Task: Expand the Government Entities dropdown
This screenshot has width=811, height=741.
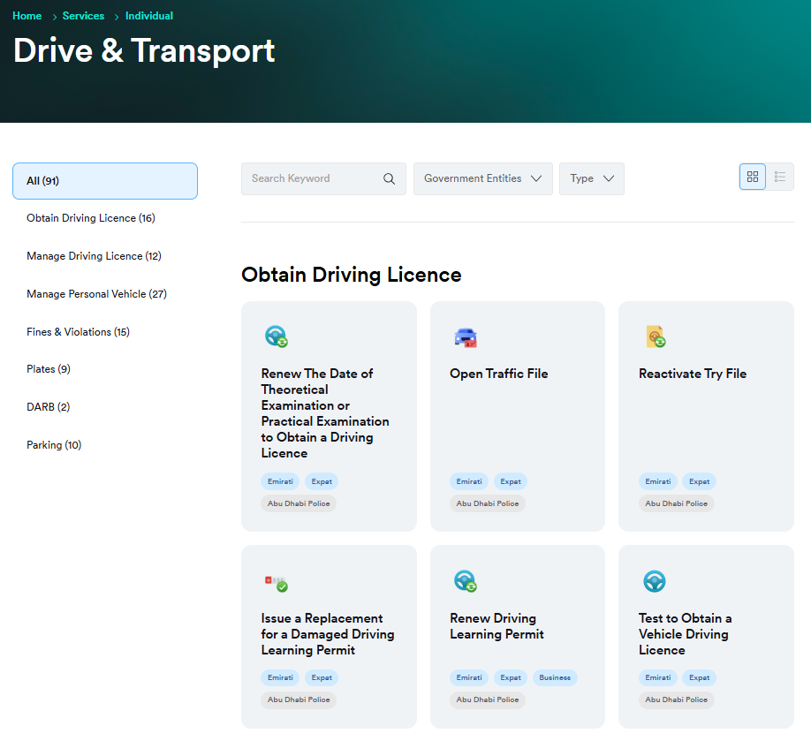Action: click(x=483, y=178)
